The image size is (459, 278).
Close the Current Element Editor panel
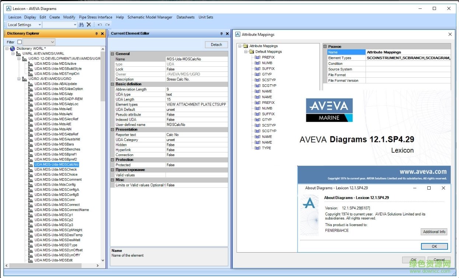(227, 34)
